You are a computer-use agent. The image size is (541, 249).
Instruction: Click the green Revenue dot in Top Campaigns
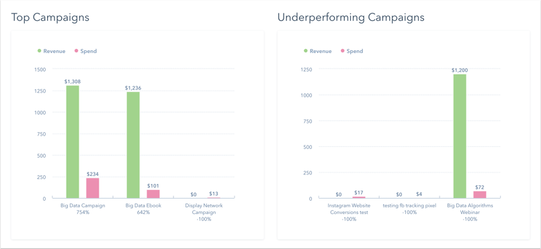coord(40,51)
